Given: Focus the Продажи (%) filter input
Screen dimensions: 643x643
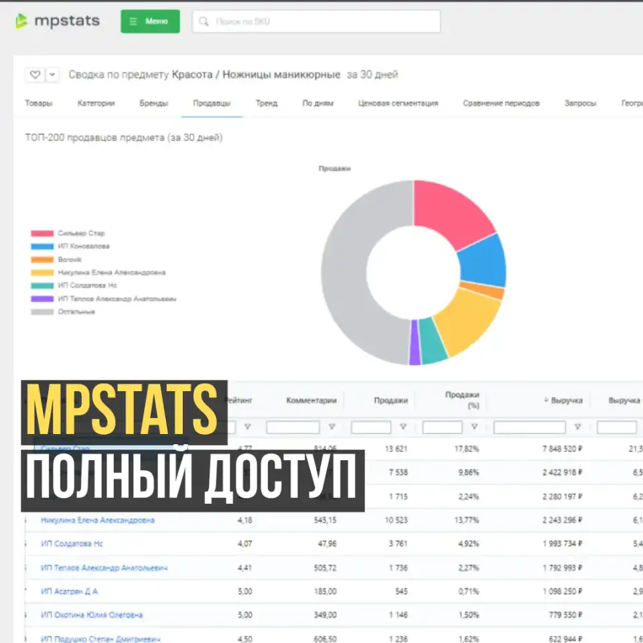Looking at the screenshot, I should click(443, 427).
